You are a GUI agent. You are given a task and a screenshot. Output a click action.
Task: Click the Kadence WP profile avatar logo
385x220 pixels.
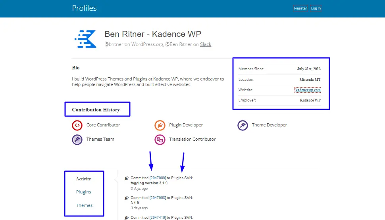[x=85, y=39]
